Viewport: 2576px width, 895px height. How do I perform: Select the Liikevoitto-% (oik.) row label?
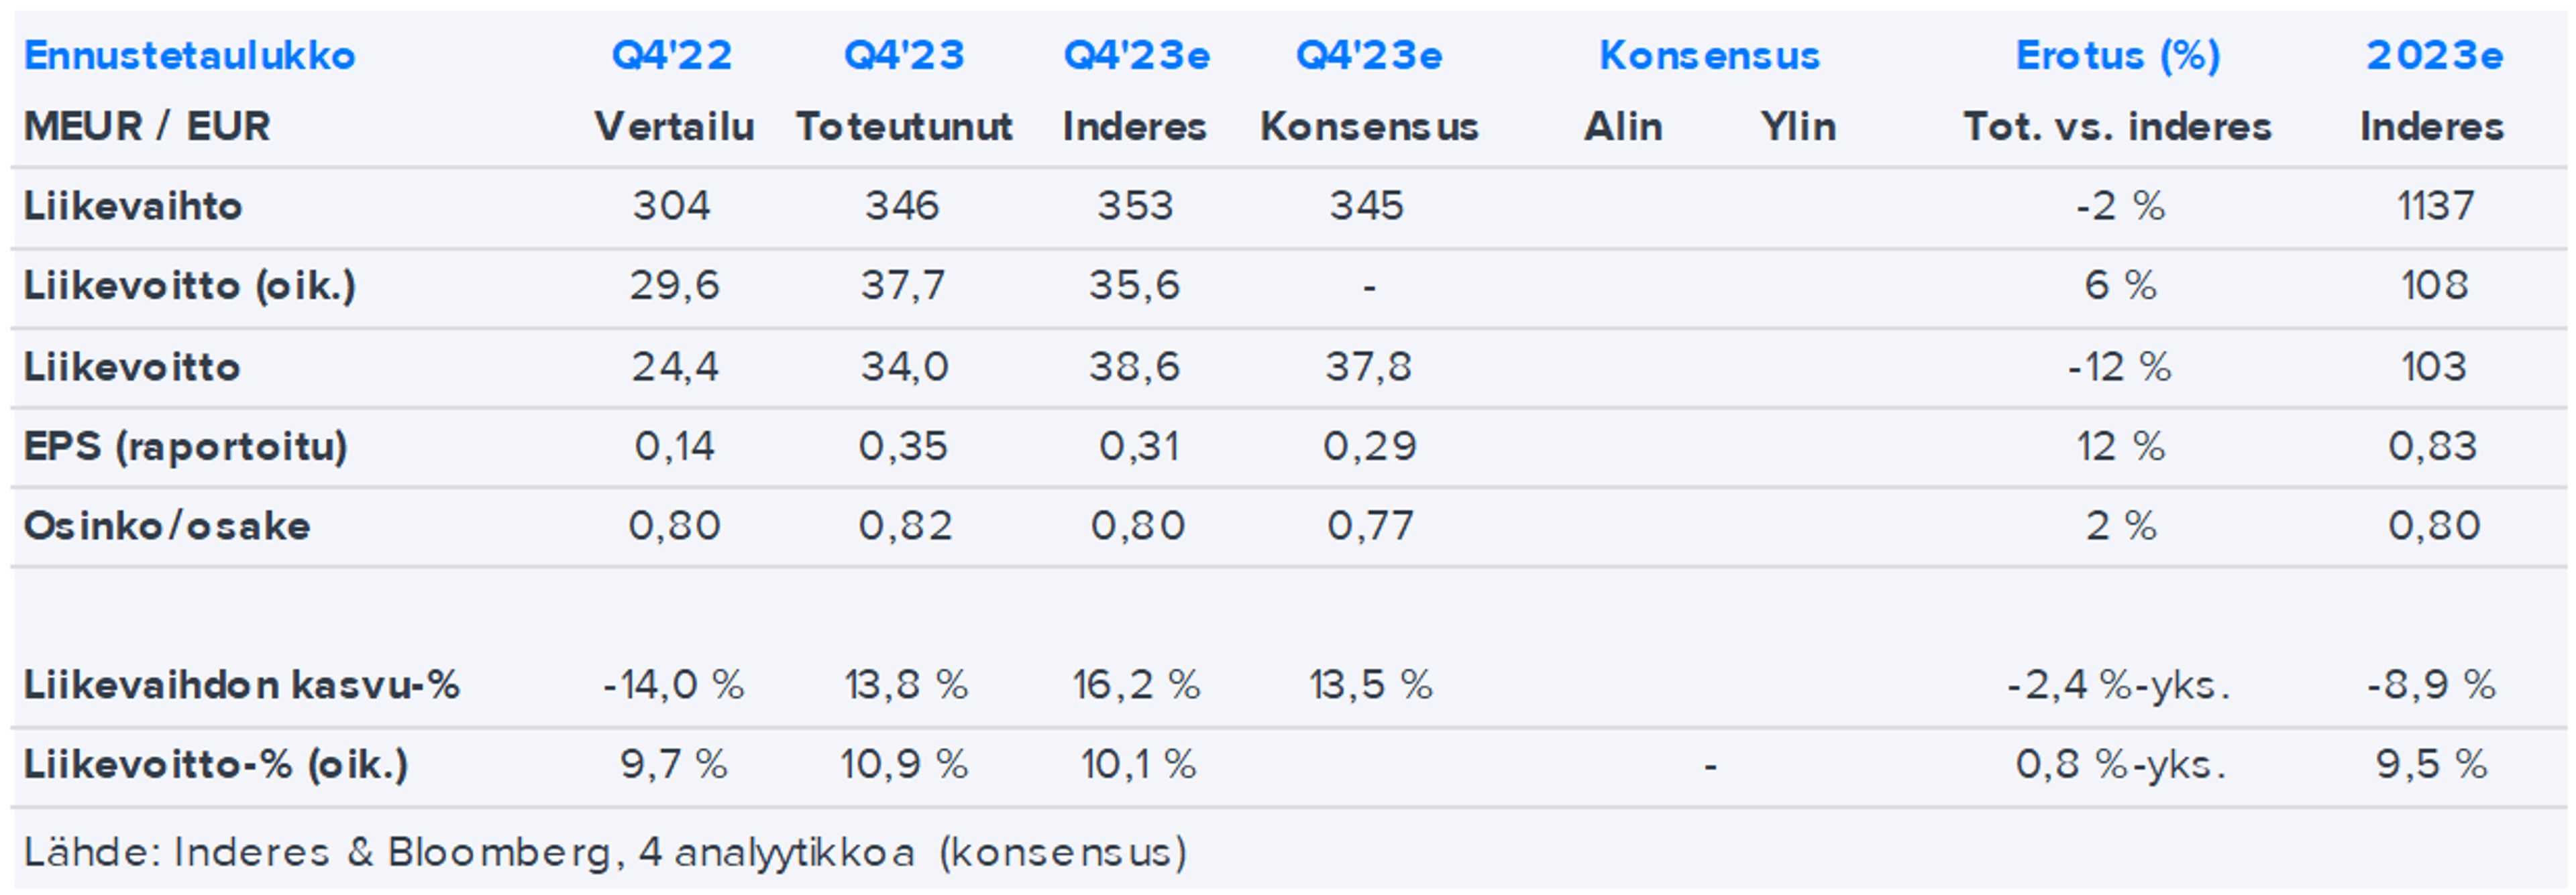coord(215,765)
